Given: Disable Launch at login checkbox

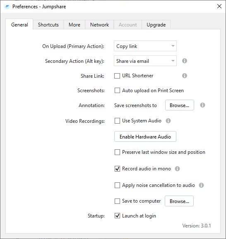Looking at the screenshot, I should (x=117, y=216).
